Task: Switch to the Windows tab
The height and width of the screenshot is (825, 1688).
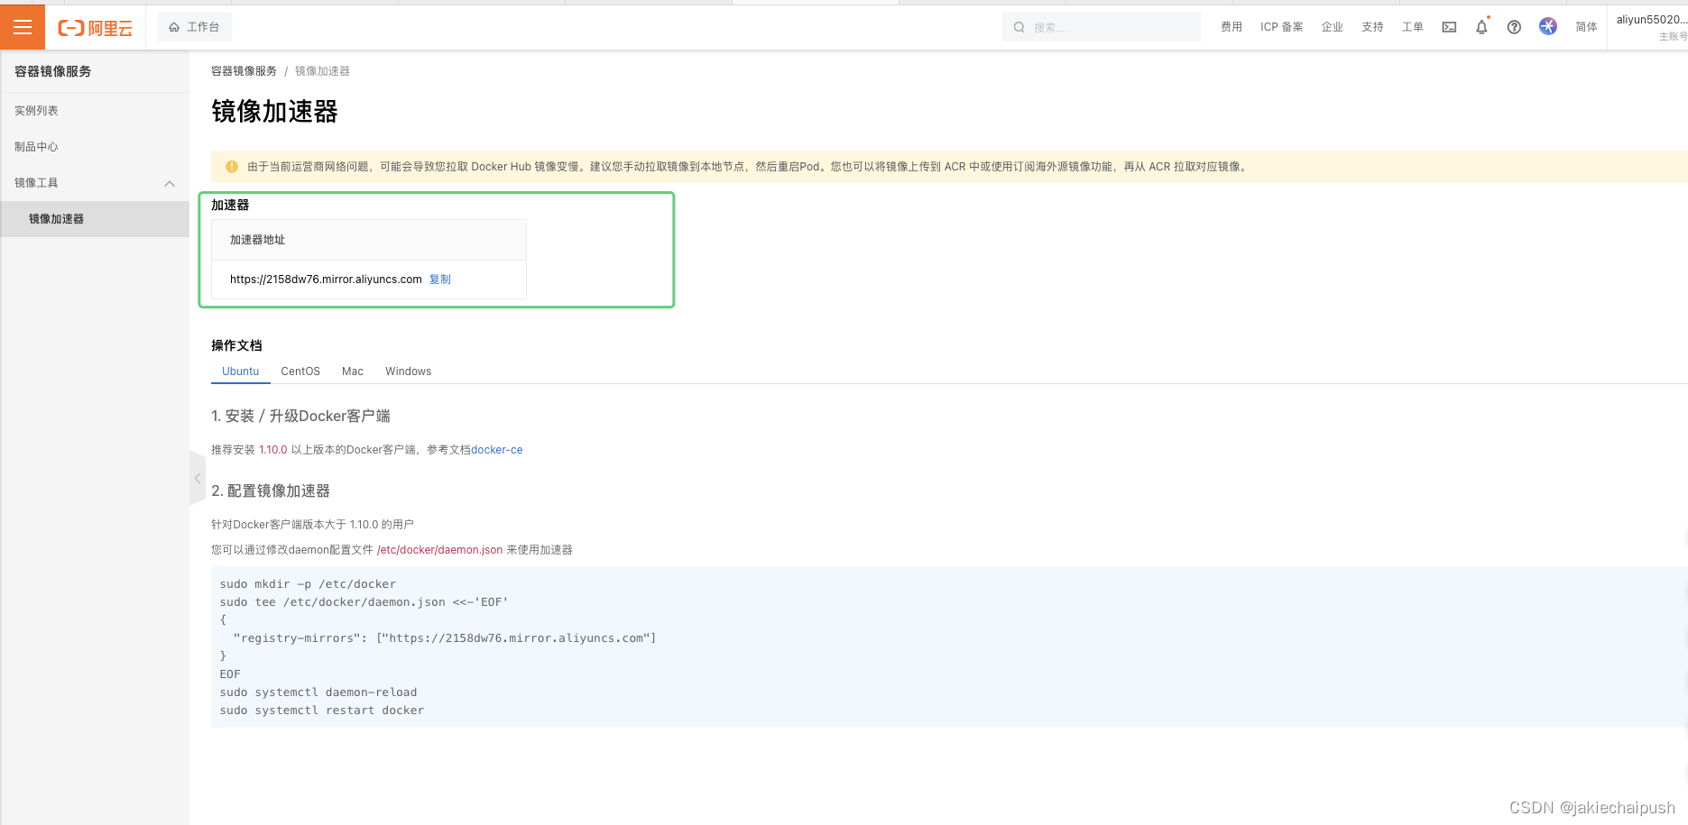Action: pyautogui.click(x=409, y=371)
